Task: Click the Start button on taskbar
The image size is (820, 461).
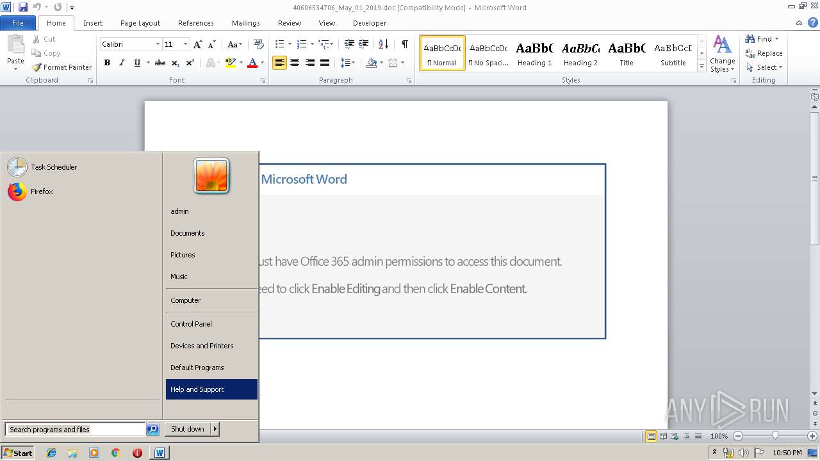Action: click(18, 453)
